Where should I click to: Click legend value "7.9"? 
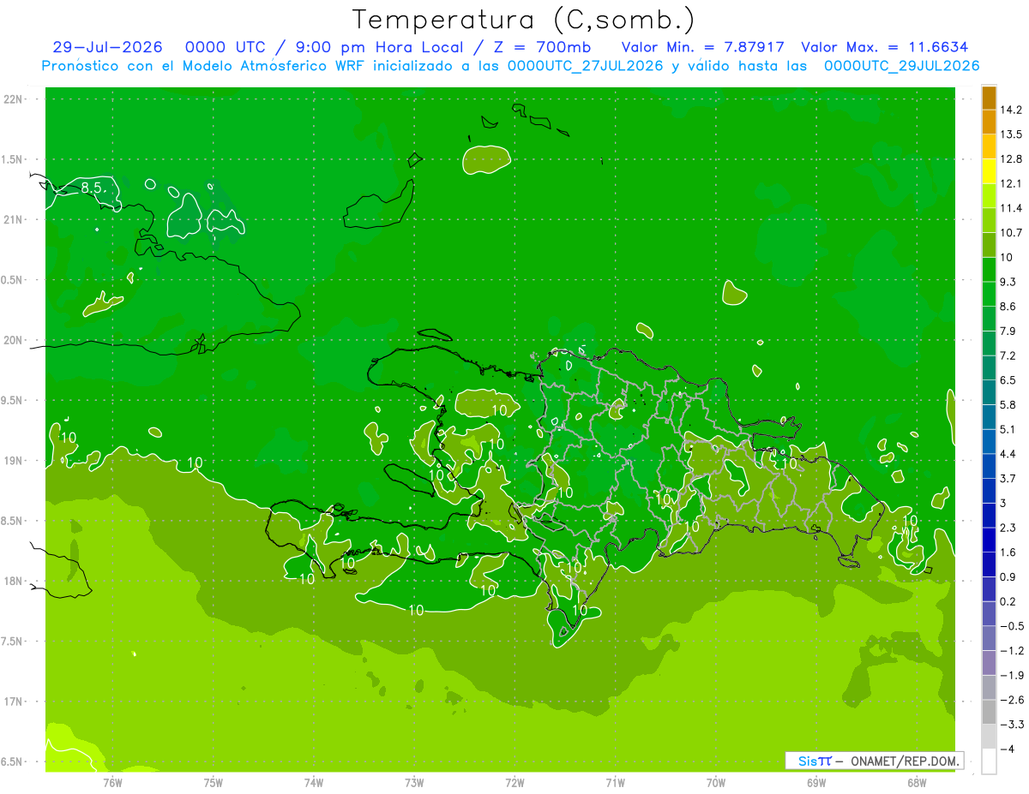point(1008,331)
